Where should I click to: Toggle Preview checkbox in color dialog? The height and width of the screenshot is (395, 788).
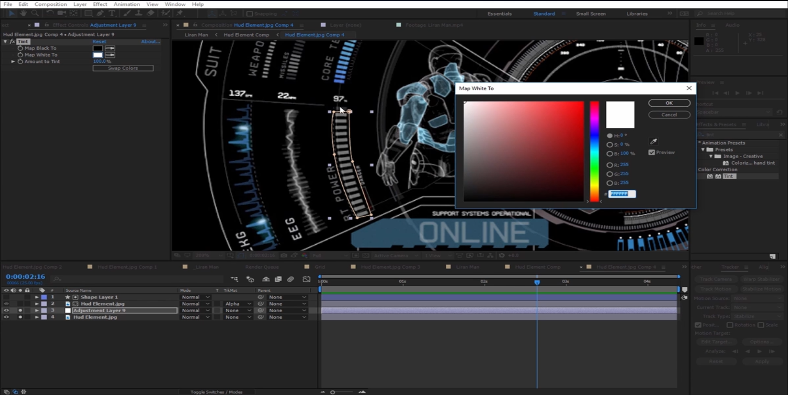[x=652, y=152]
